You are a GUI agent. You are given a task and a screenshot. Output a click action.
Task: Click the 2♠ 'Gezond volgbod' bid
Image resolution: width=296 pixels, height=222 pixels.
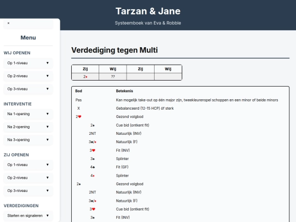click(x=78, y=184)
